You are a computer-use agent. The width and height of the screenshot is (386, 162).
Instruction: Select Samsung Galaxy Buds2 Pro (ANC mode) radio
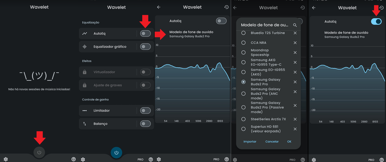pyautogui.click(x=243, y=94)
